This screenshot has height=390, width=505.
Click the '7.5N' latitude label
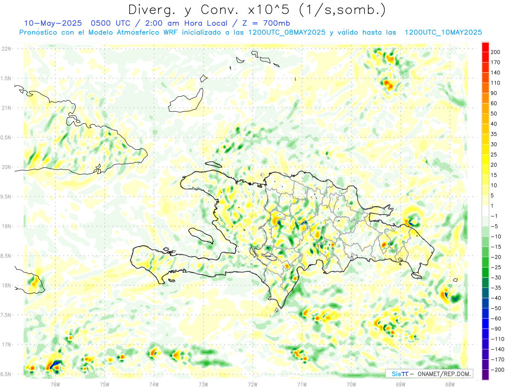pyautogui.click(x=5, y=315)
